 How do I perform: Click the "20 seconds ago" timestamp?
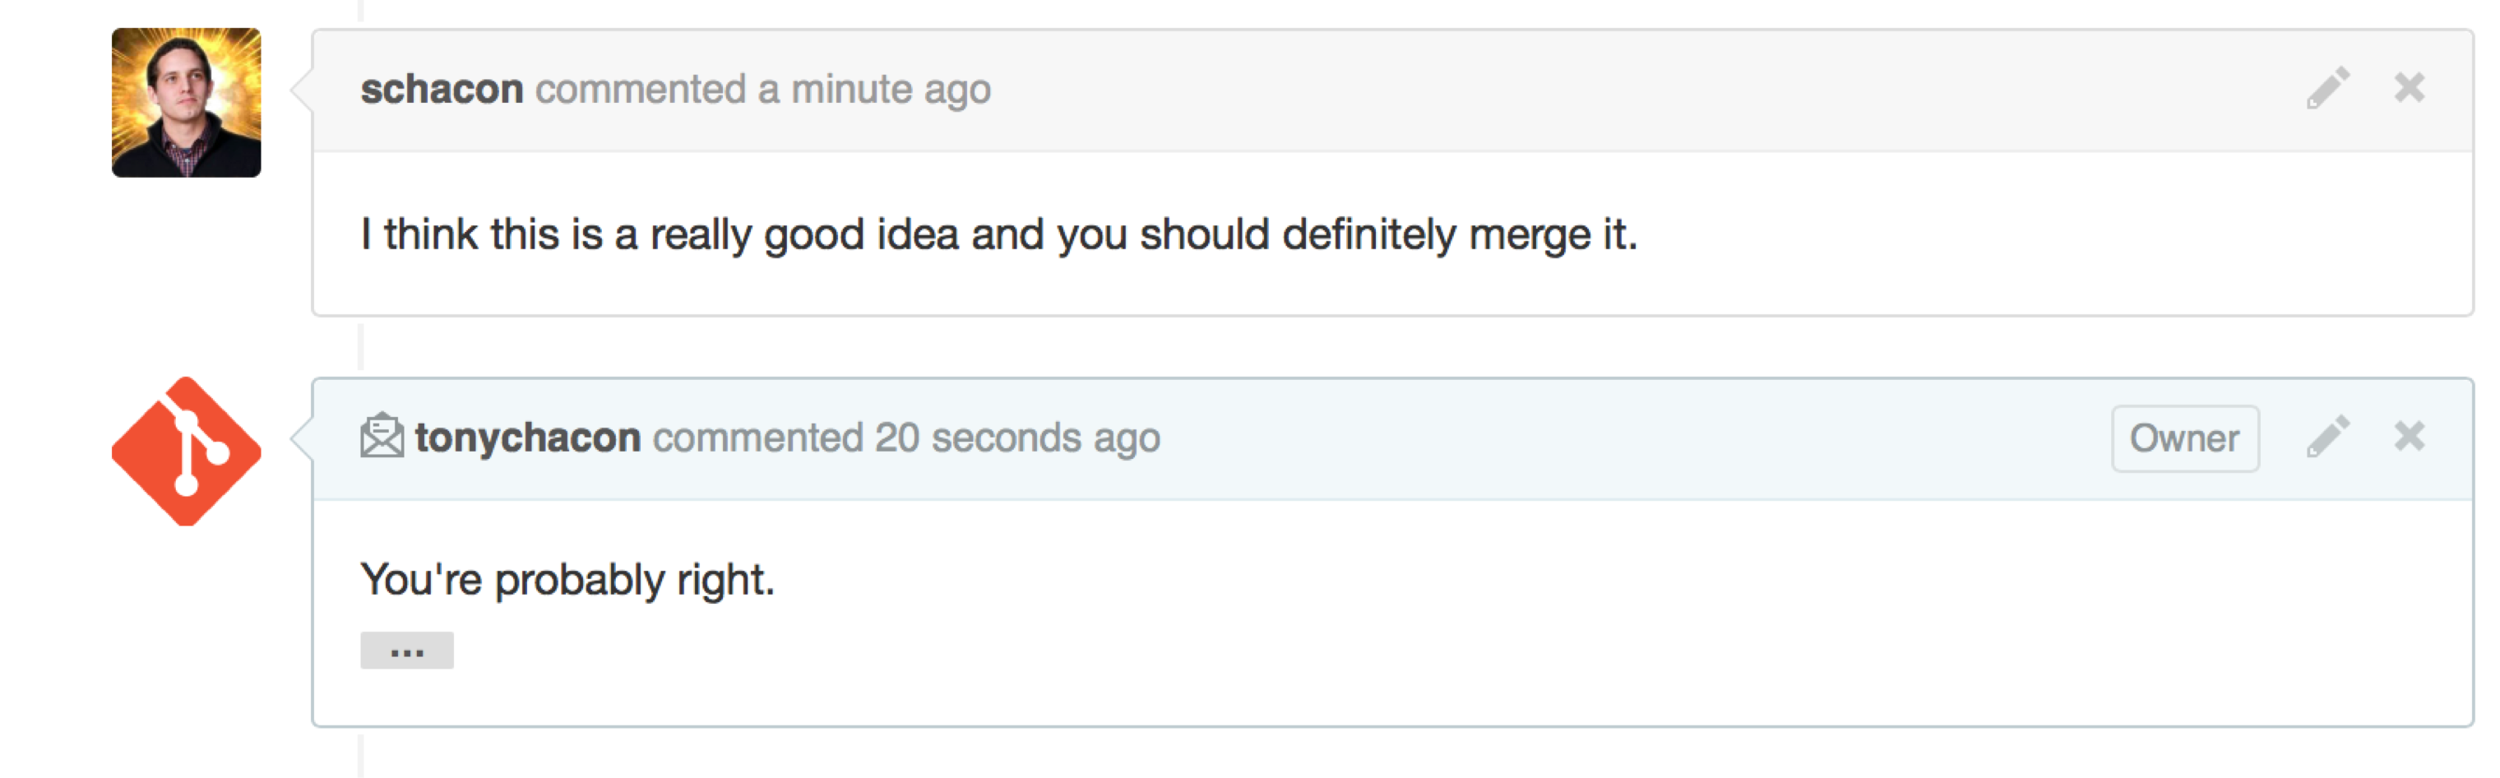(1017, 438)
